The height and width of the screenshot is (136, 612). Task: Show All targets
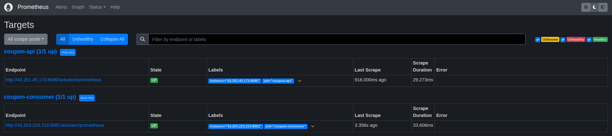(x=63, y=39)
